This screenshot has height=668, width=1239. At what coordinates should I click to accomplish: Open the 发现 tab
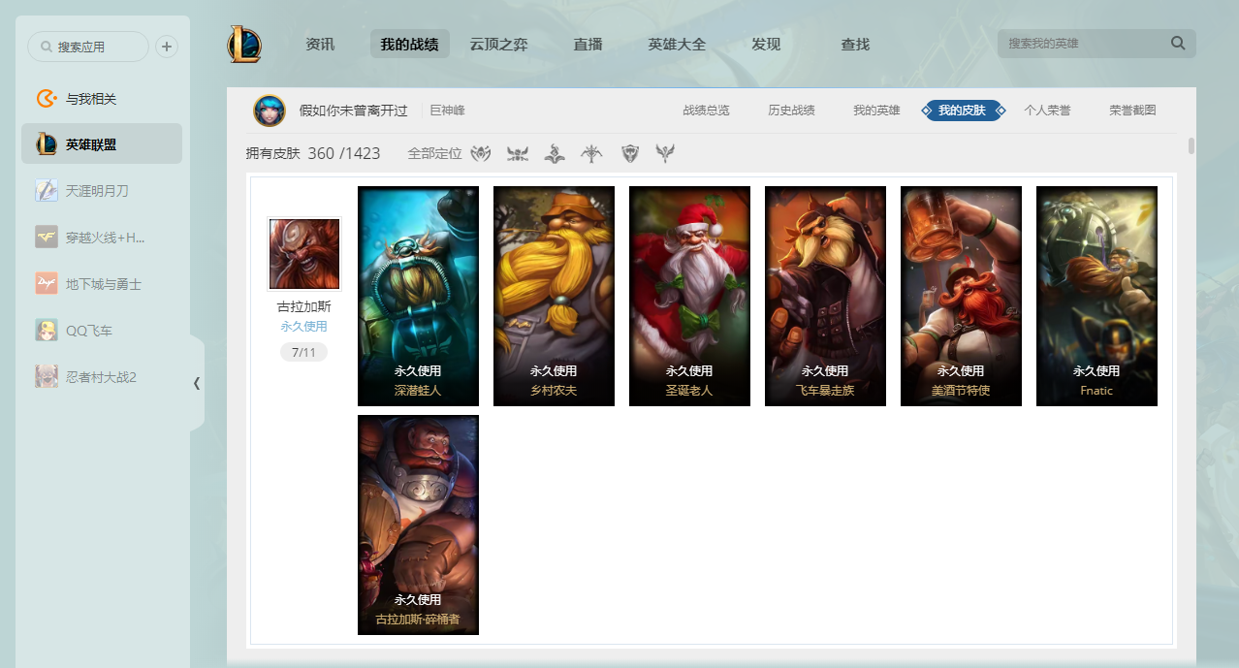766,44
